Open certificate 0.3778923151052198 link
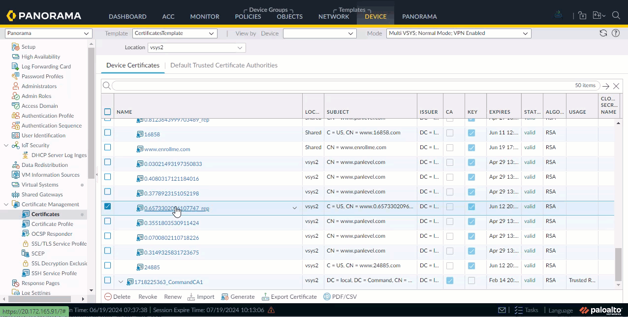 (171, 193)
